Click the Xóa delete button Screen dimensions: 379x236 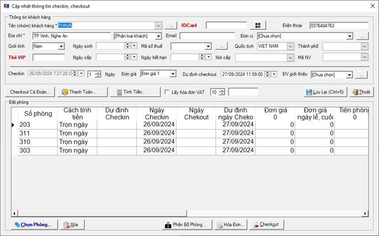(72, 225)
